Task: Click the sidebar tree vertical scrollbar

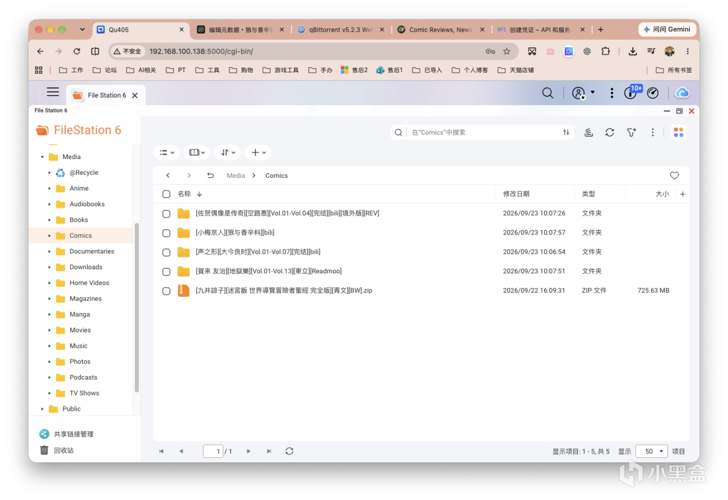Action: point(136,307)
